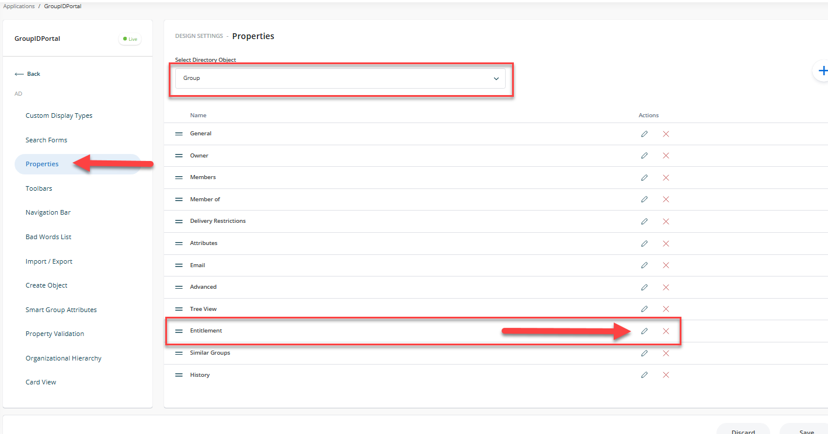Viewport: 828px width, 434px height.
Task: Edit the Members row
Action: pos(644,177)
